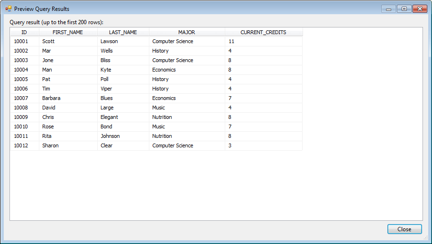The height and width of the screenshot is (244, 432).
Task: Select the cell with ID 10004
Action: click(25, 70)
